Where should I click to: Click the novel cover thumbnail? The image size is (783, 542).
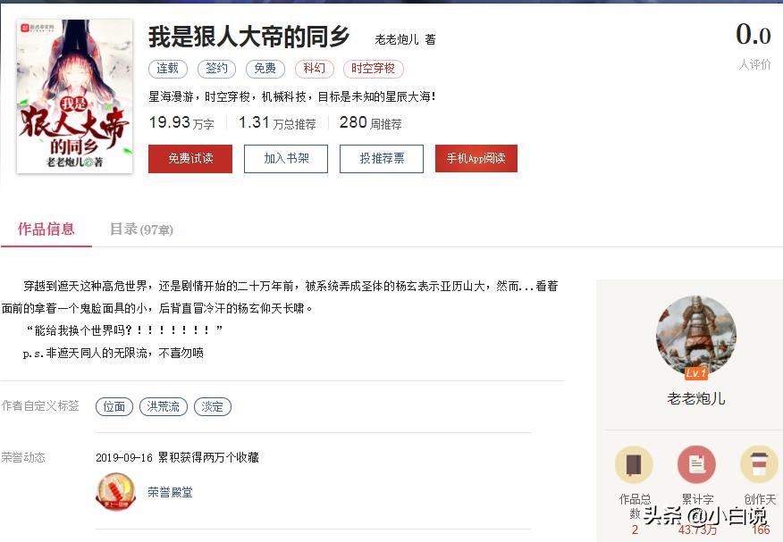pyautogui.click(x=74, y=93)
